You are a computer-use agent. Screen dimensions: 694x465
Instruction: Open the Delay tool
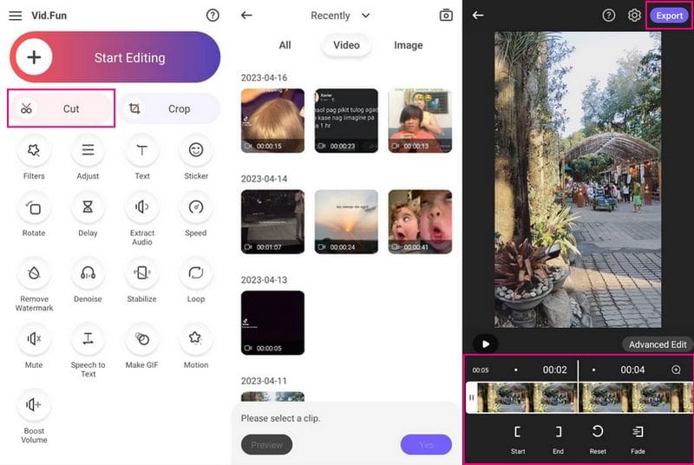click(x=88, y=215)
